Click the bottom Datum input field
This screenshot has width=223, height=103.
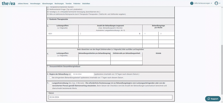click(x=110, y=97)
